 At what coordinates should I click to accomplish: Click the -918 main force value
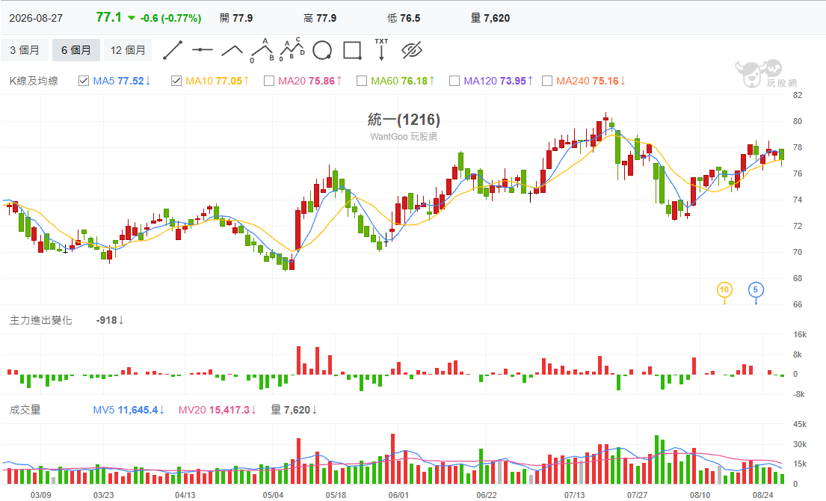[110, 320]
